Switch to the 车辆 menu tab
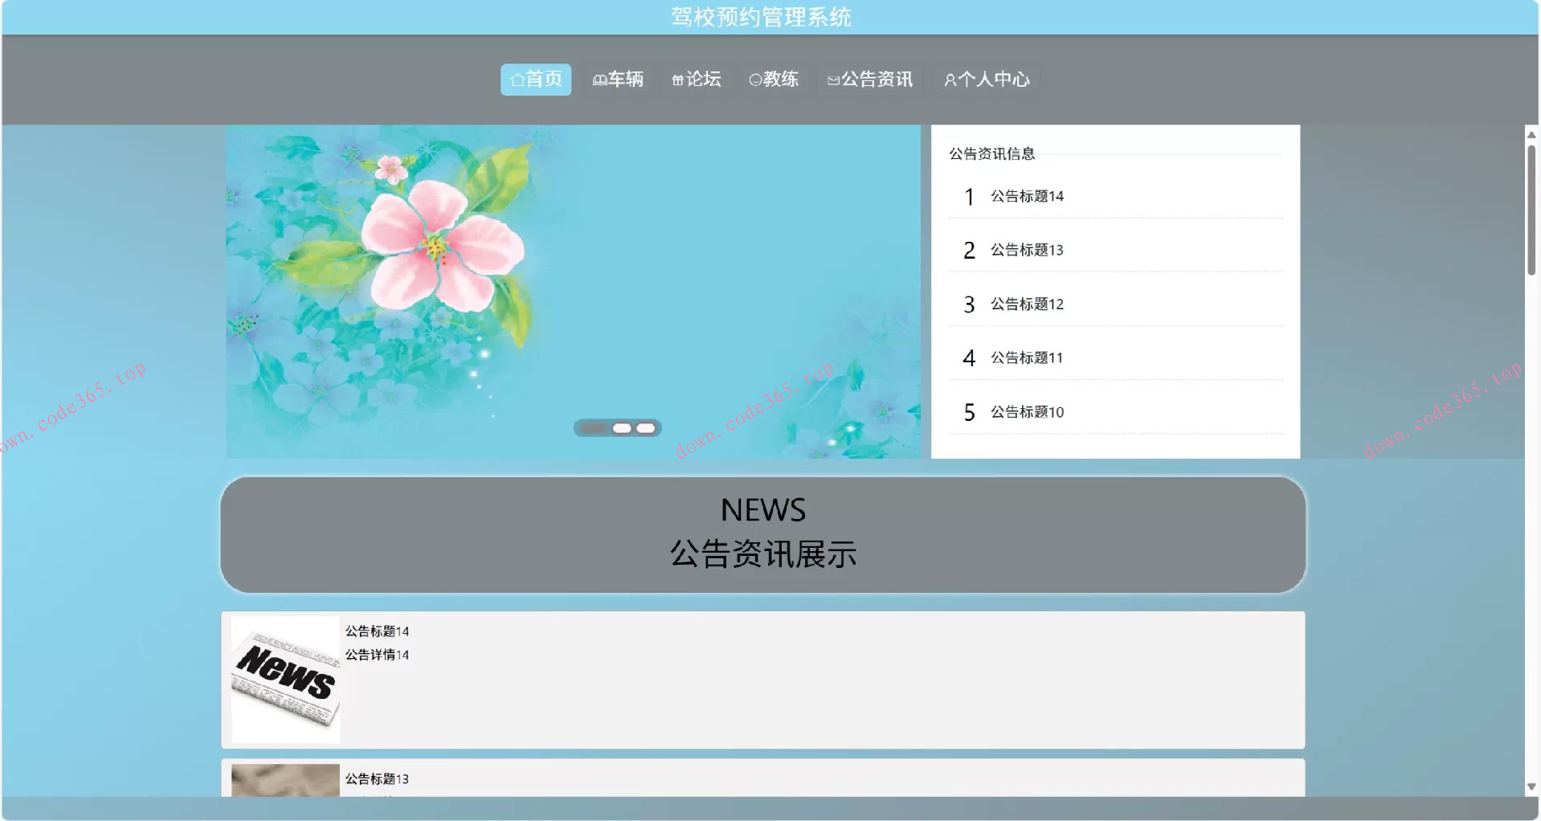Viewport: 1541px width, 821px height. pyautogui.click(x=619, y=80)
